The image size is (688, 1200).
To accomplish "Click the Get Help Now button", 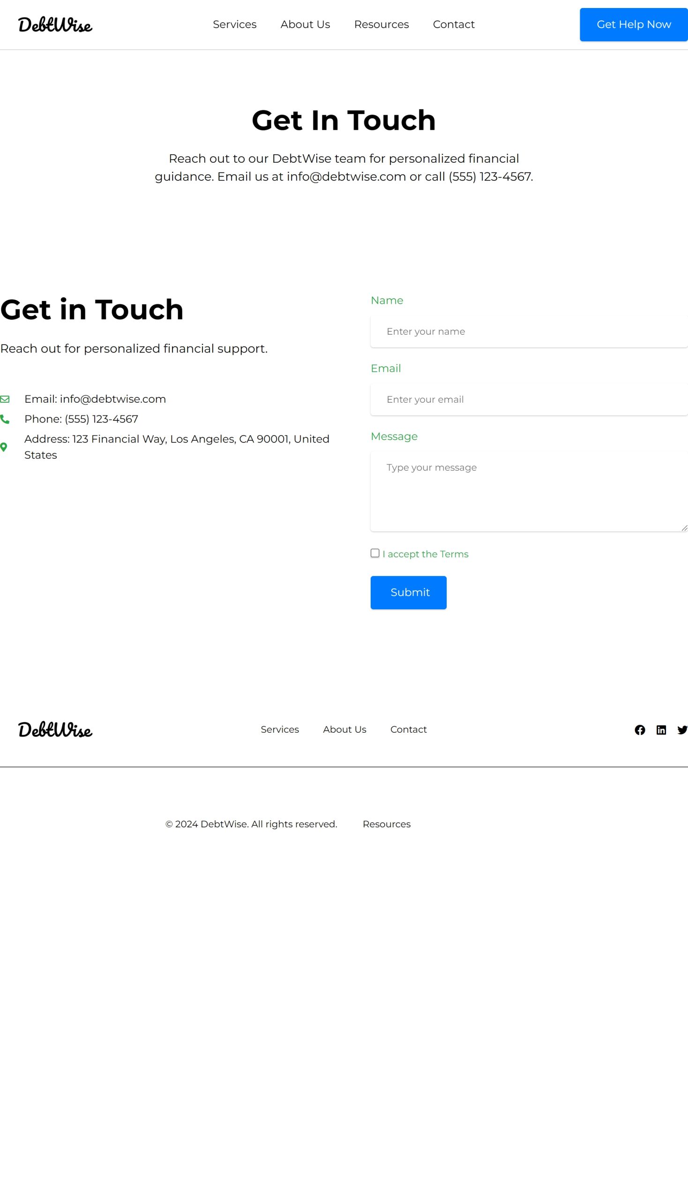I will [x=634, y=24].
